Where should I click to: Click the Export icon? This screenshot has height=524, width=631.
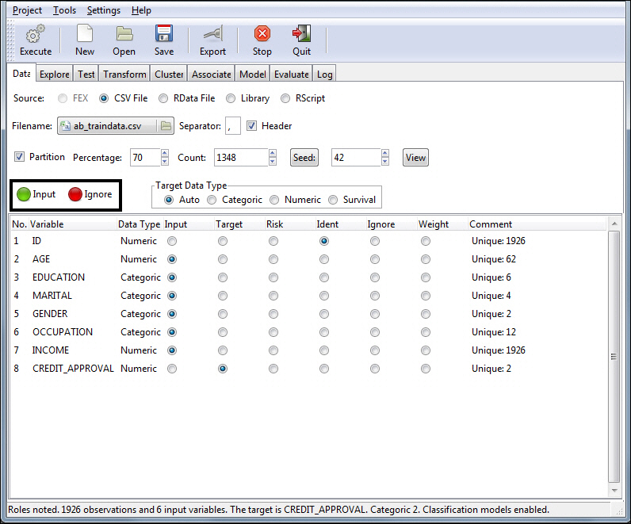coord(213,34)
